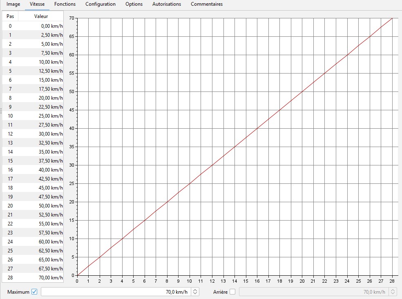Enable the Arrière checkbox
402x299 pixels.
pos(232,292)
